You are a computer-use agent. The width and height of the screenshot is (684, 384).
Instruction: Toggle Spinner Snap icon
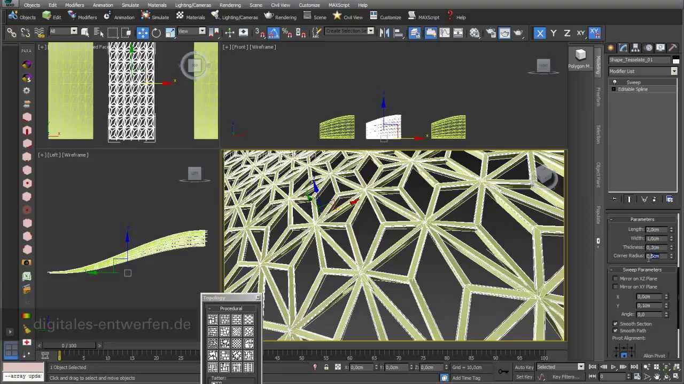coord(301,33)
